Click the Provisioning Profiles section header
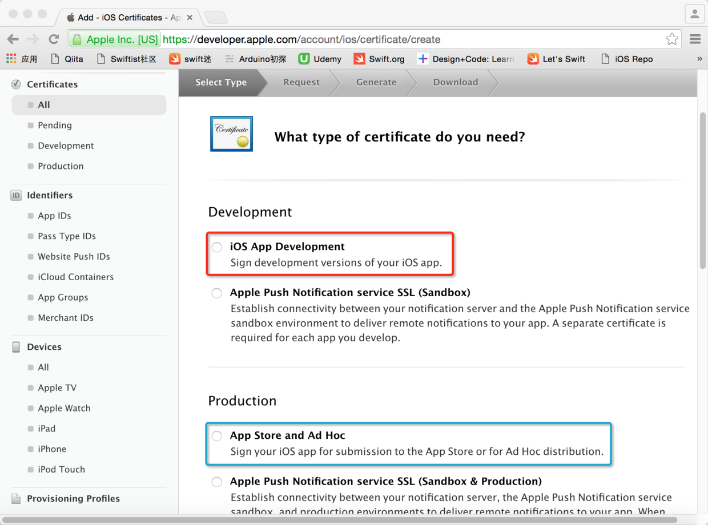This screenshot has height=525, width=708. (73, 499)
